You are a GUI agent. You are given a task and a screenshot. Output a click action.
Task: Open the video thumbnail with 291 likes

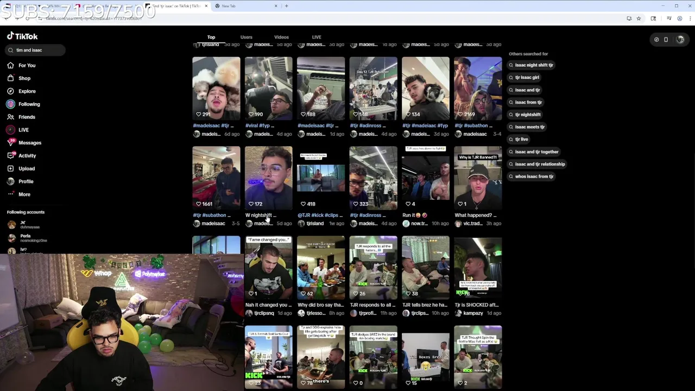[x=216, y=88]
